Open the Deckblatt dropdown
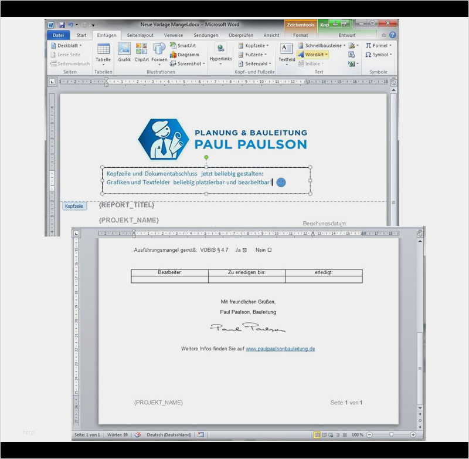 [x=66, y=46]
